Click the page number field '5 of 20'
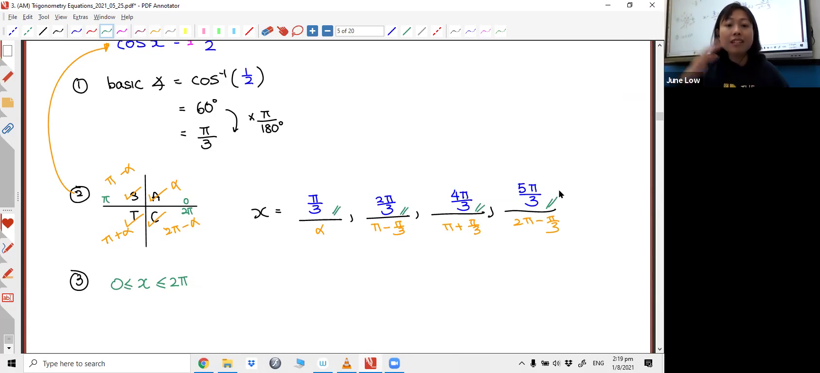This screenshot has height=373, width=820. pyautogui.click(x=360, y=31)
